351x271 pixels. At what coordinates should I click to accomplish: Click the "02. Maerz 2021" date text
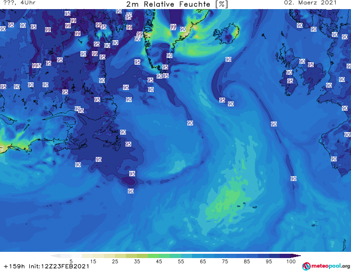pos(310,3)
